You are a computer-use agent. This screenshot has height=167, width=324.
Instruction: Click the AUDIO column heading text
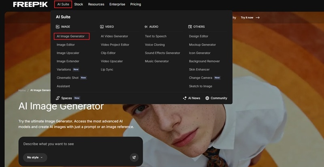pos(154,27)
